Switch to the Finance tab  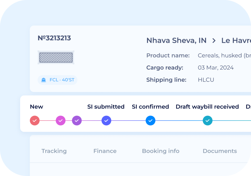(x=105, y=151)
